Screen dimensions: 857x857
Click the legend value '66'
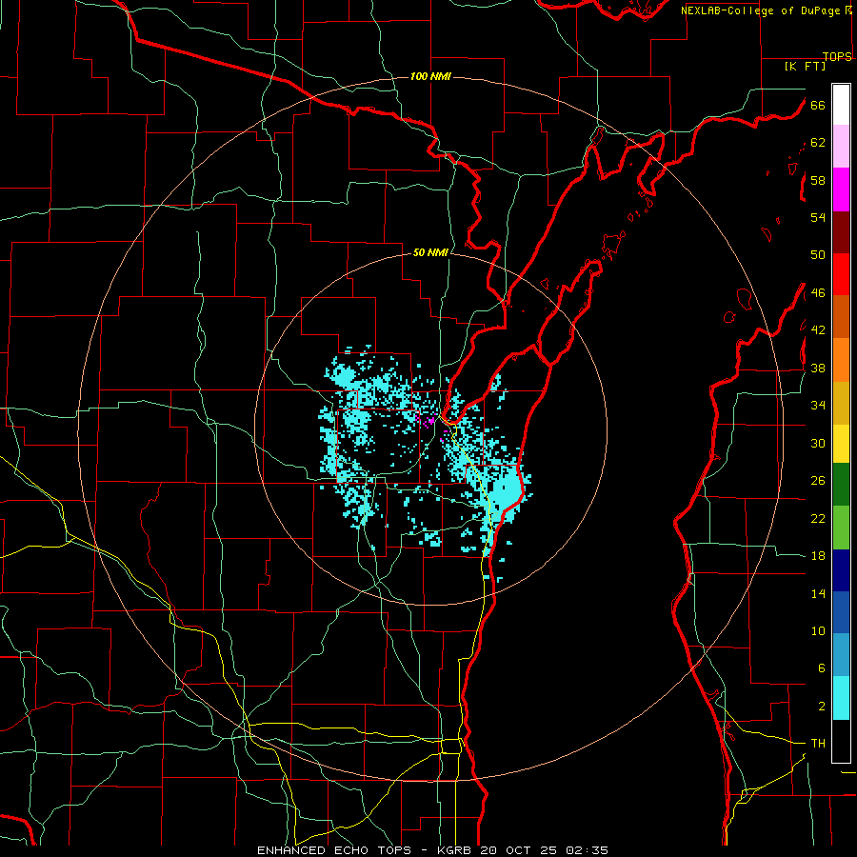click(x=818, y=105)
